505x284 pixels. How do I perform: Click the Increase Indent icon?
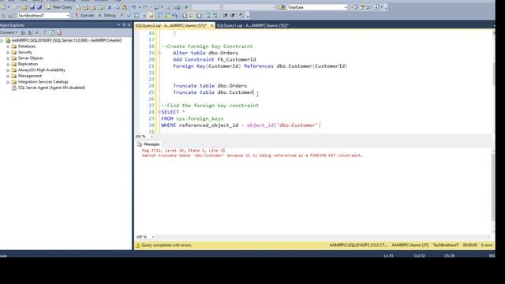233,15
